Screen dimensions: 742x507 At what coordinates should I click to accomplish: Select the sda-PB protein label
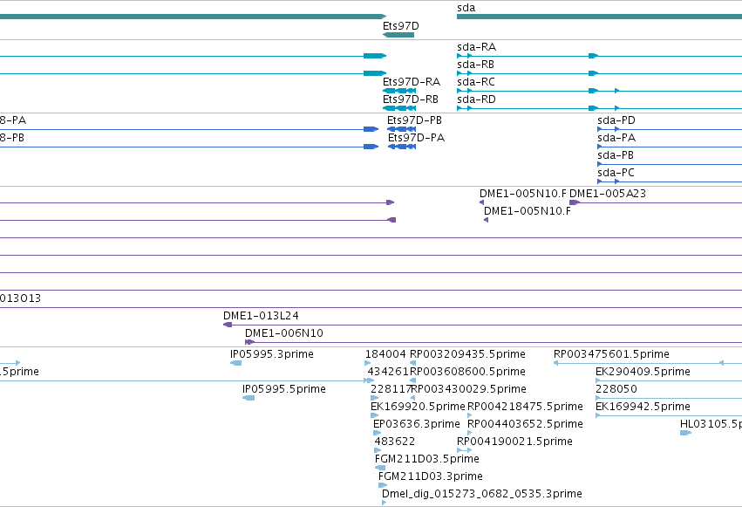(616, 155)
